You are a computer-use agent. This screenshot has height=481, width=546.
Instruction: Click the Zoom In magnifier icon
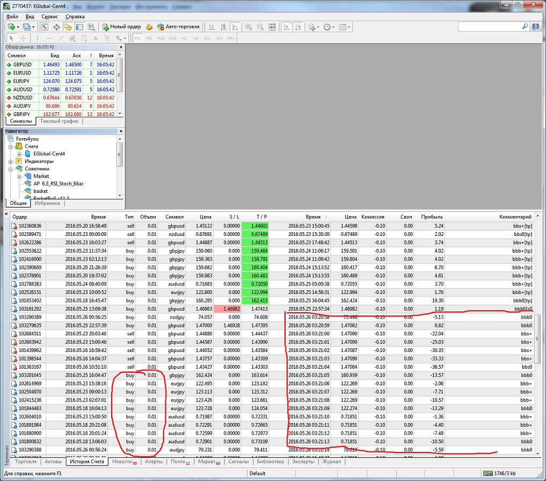pyautogui.click(x=249, y=27)
